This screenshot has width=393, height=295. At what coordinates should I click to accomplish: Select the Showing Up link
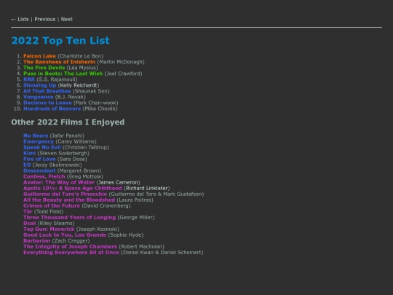click(x=39, y=85)
